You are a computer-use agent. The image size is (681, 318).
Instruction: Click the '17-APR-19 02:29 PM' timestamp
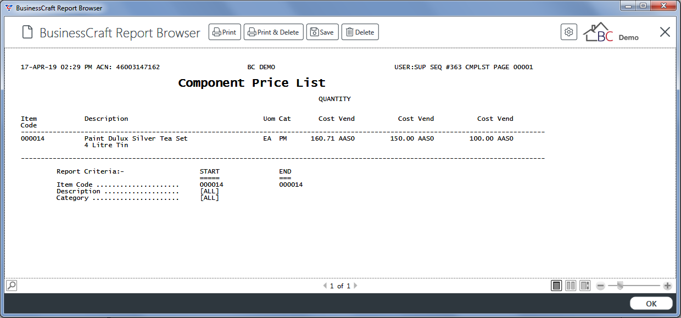57,67
